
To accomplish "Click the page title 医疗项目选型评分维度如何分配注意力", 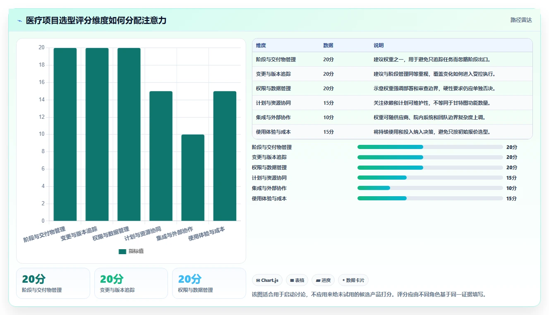I will point(96,21).
